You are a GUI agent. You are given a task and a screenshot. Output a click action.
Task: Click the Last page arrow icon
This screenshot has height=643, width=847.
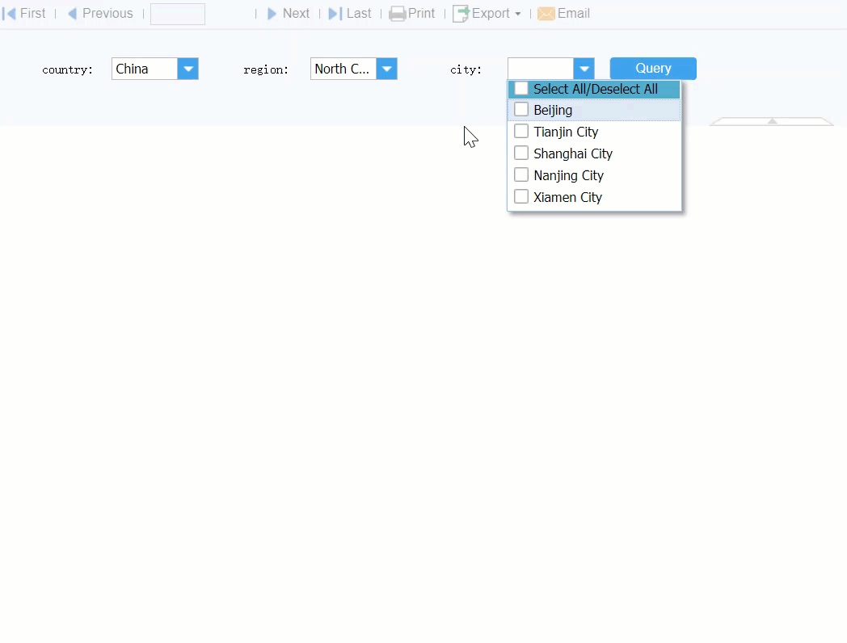tap(334, 13)
